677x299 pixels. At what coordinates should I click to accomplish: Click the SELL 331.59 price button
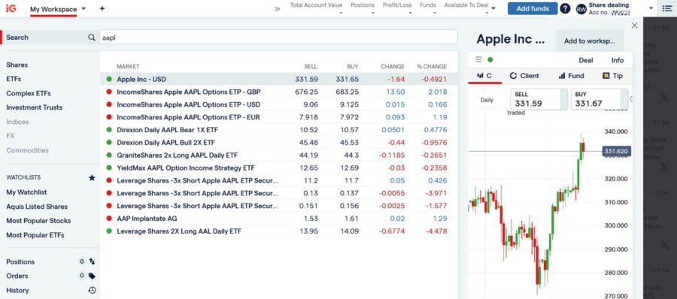(539, 99)
